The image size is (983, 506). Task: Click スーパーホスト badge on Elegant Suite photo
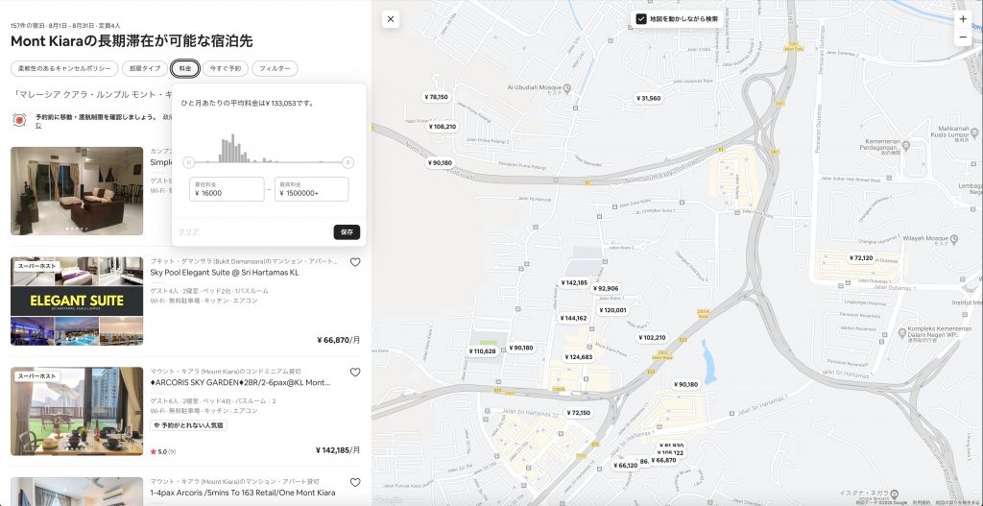tap(36, 266)
